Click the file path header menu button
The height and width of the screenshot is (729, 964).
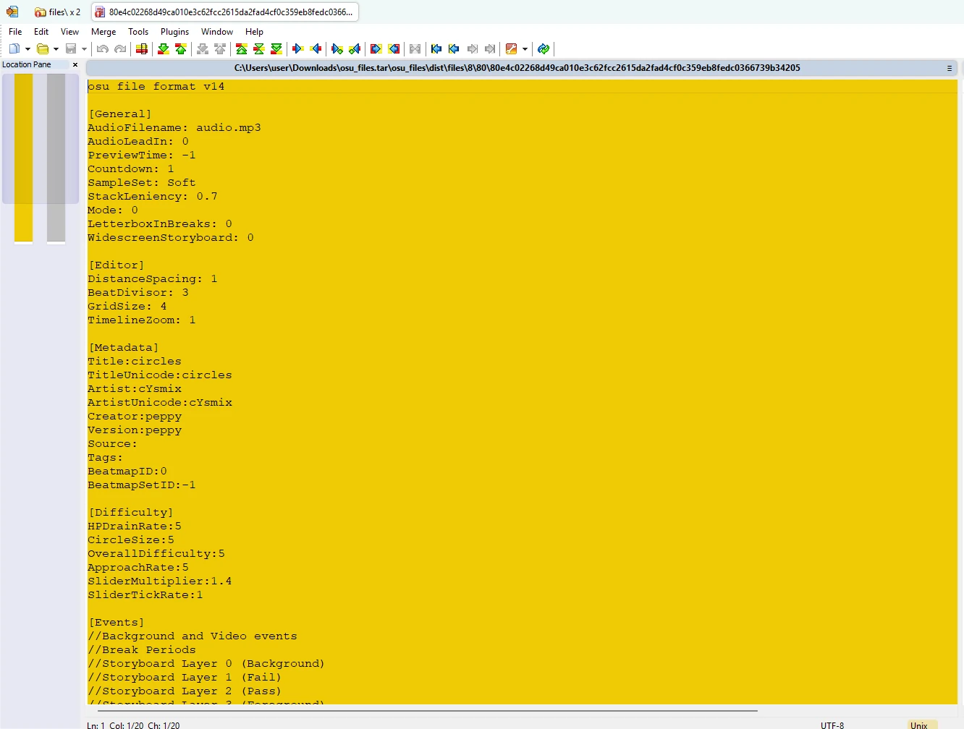(x=949, y=68)
